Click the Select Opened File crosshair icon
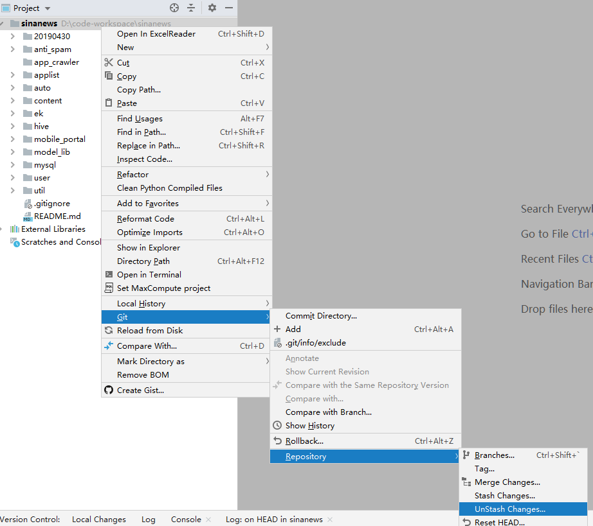The width and height of the screenshot is (593, 526). 174,8
